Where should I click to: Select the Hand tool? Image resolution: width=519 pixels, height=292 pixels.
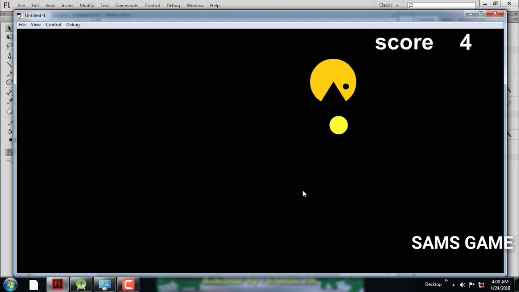[9, 112]
